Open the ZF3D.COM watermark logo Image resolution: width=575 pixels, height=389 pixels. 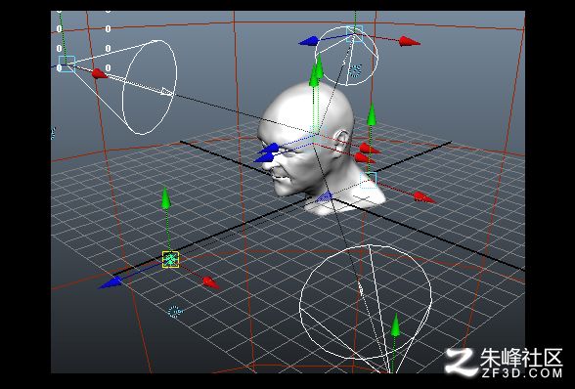pos(504,363)
